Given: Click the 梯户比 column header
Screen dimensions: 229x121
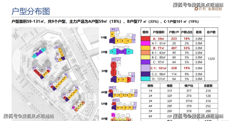Looking at the screenshot, I should (189, 86).
